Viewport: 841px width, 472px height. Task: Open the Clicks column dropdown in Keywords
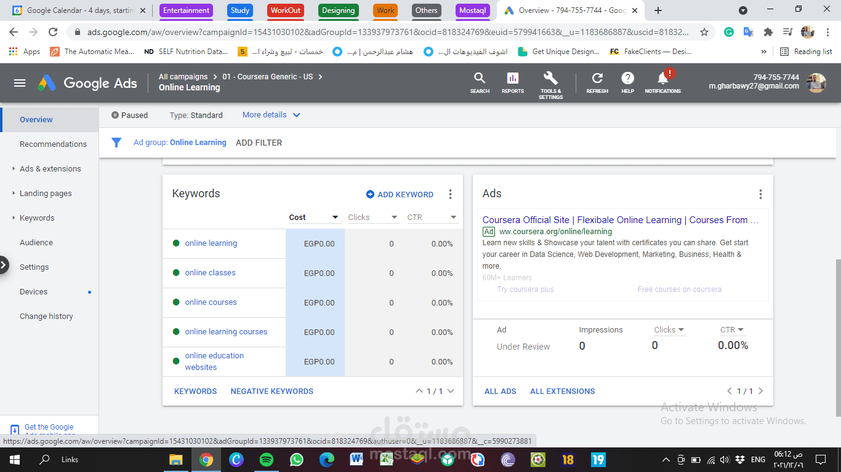(373, 217)
